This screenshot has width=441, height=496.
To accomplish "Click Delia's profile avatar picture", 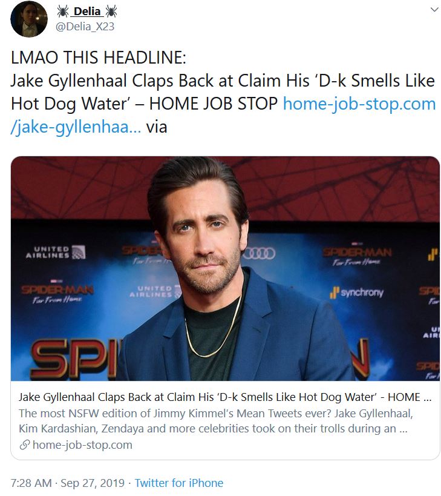I will [x=29, y=19].
